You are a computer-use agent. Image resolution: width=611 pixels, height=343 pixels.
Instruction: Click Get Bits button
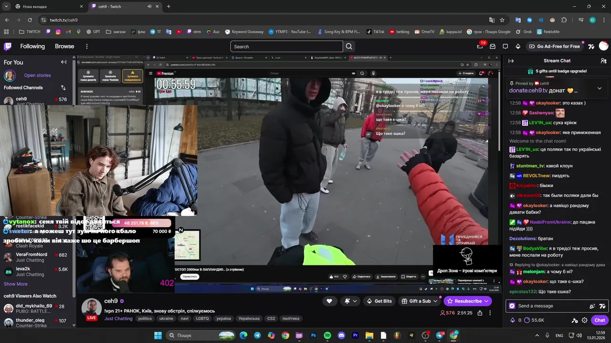click(x=379, y=301)
